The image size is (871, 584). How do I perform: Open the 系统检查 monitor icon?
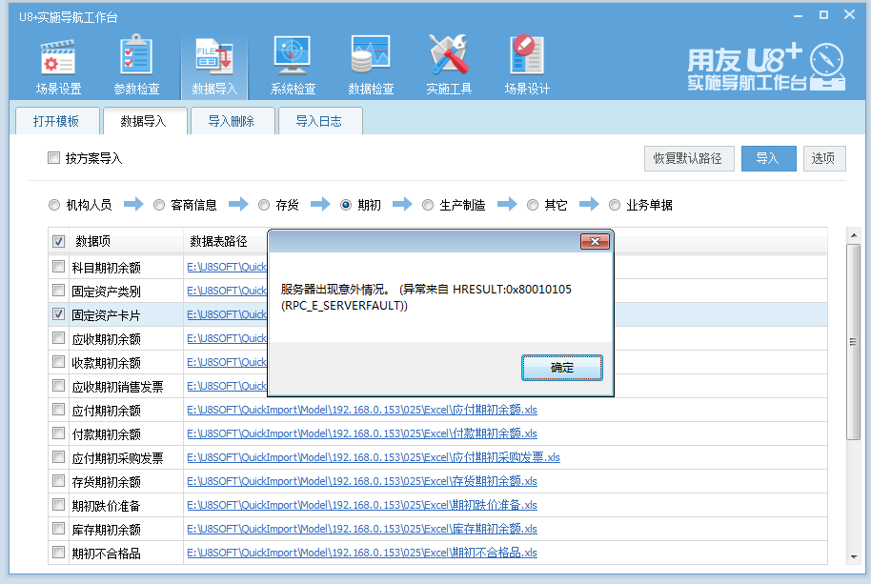point(293,66)
